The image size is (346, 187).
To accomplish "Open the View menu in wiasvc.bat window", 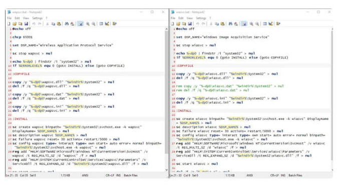I will point(190,18).
